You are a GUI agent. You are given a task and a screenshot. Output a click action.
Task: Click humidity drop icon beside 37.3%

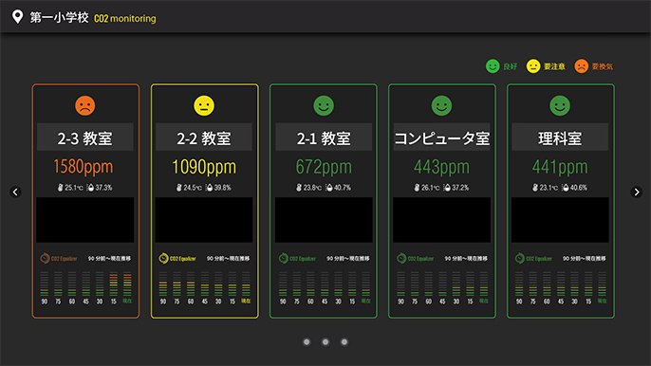click(90, 188)
